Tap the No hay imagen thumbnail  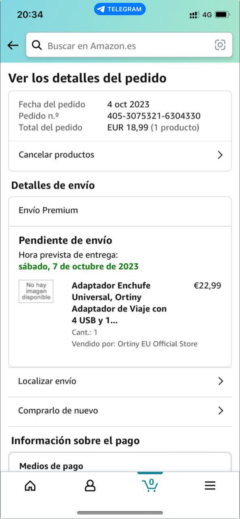coord(36,291)
